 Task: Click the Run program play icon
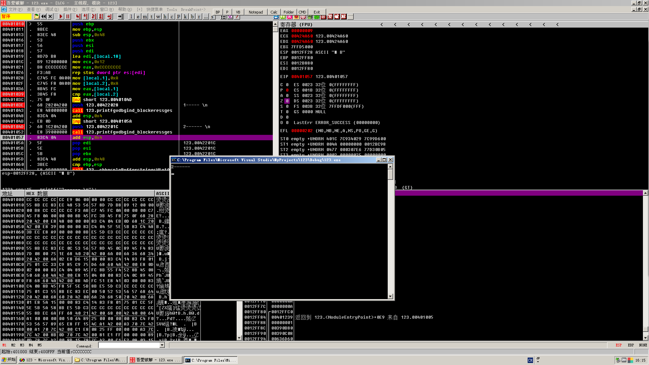[61, 17]
